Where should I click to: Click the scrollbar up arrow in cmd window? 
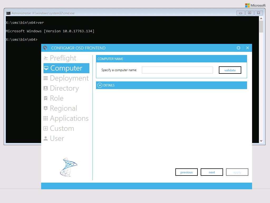coord(261,19)
